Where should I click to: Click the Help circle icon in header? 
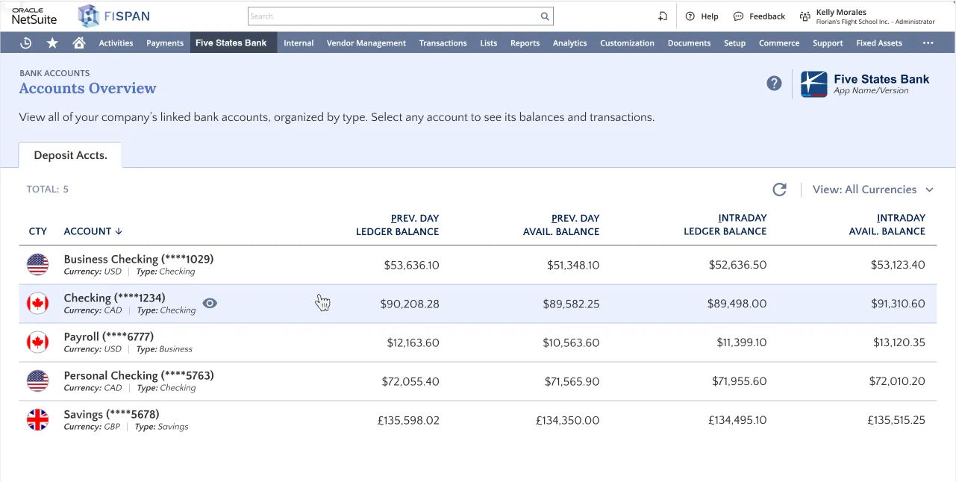(690, 16)
